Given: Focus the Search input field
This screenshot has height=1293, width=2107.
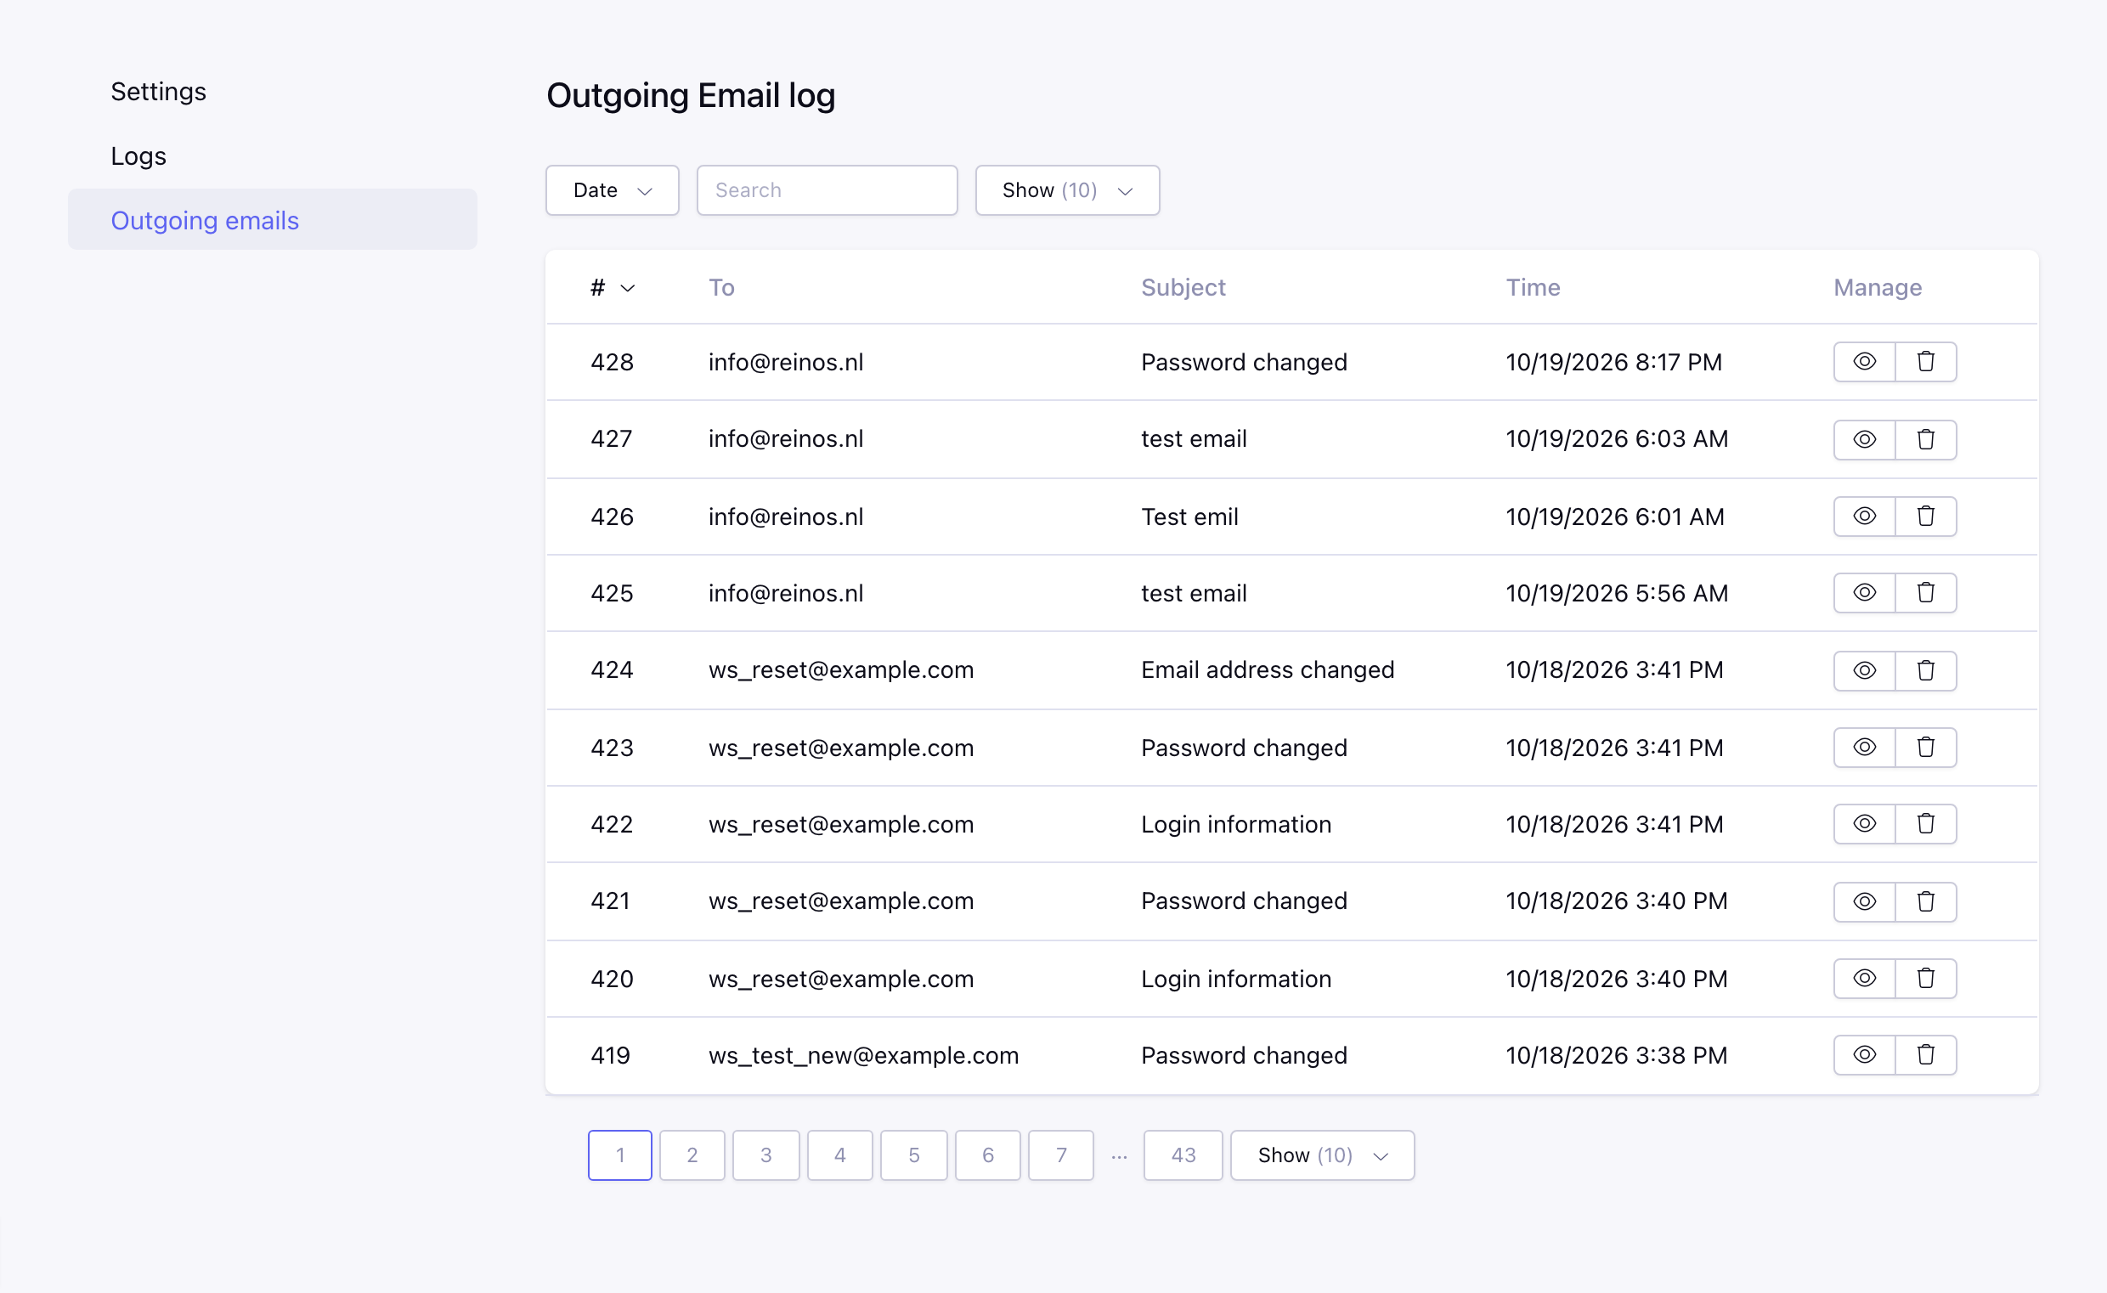Looking at the screenshot, I should pos(827,189).
